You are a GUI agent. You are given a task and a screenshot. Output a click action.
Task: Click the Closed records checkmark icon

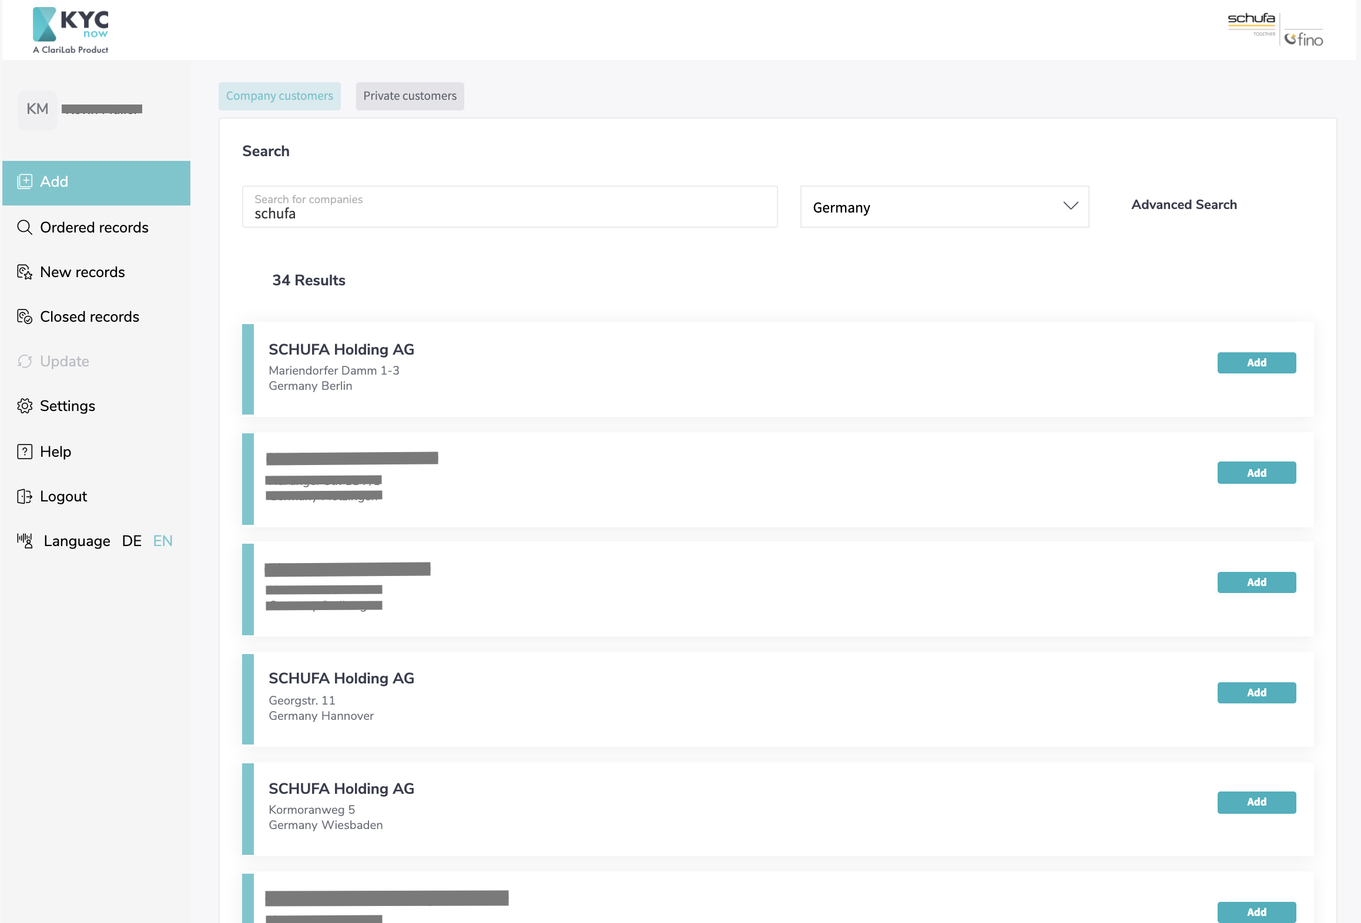pos(25,316)
